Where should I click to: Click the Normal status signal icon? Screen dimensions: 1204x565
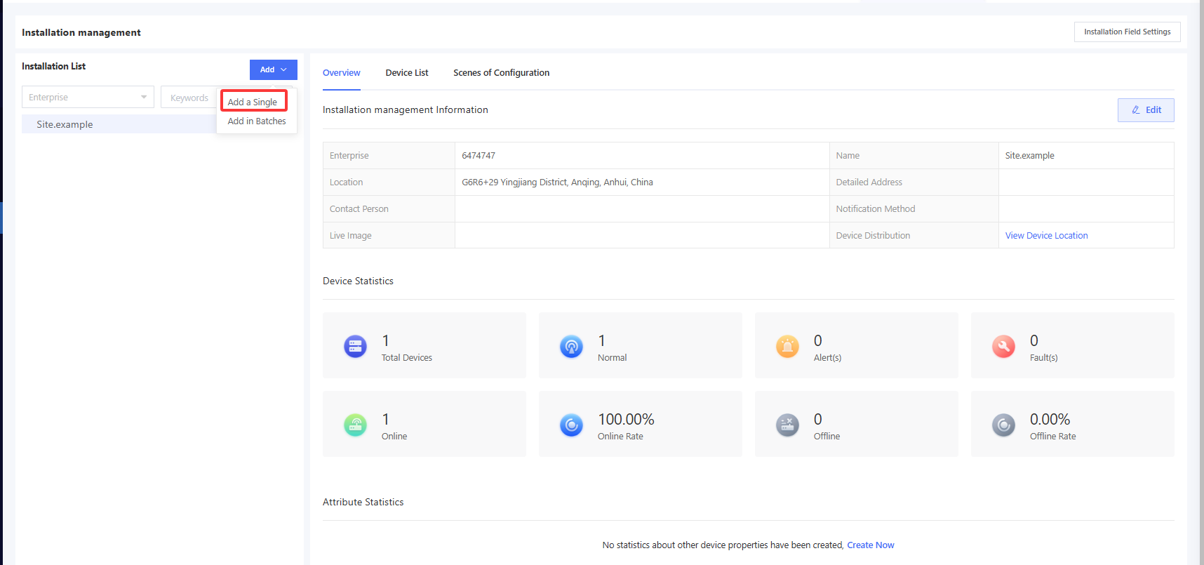[571, 346]
